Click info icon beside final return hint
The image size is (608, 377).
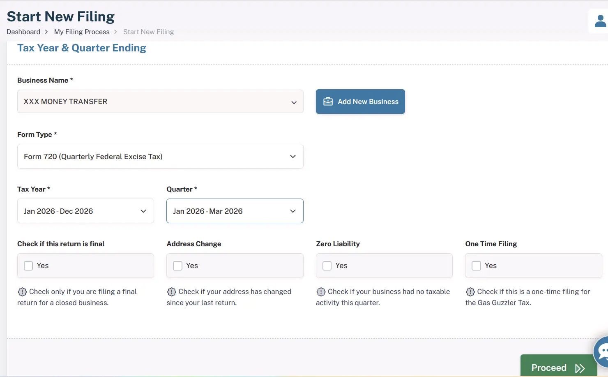tap(22, 292)
